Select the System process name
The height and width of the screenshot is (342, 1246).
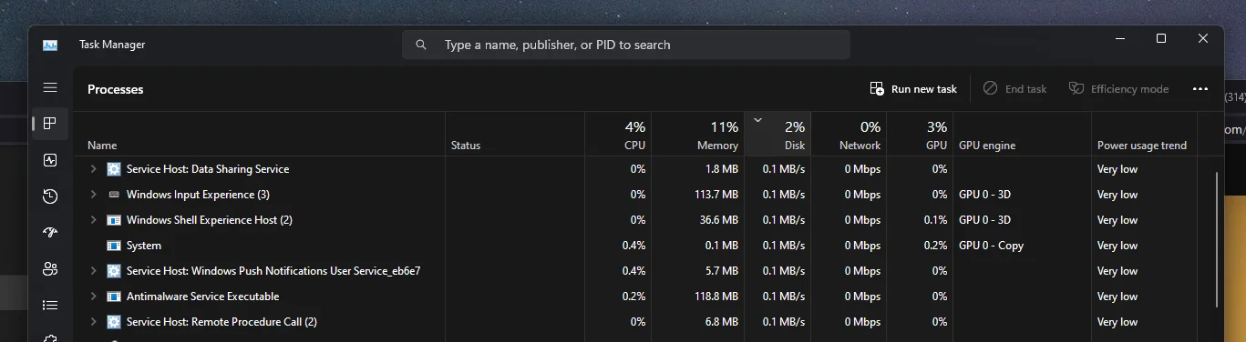144,246
